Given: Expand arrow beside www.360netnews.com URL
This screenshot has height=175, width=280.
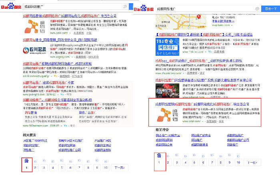Looking at the screenshot, I should point(62,126).
